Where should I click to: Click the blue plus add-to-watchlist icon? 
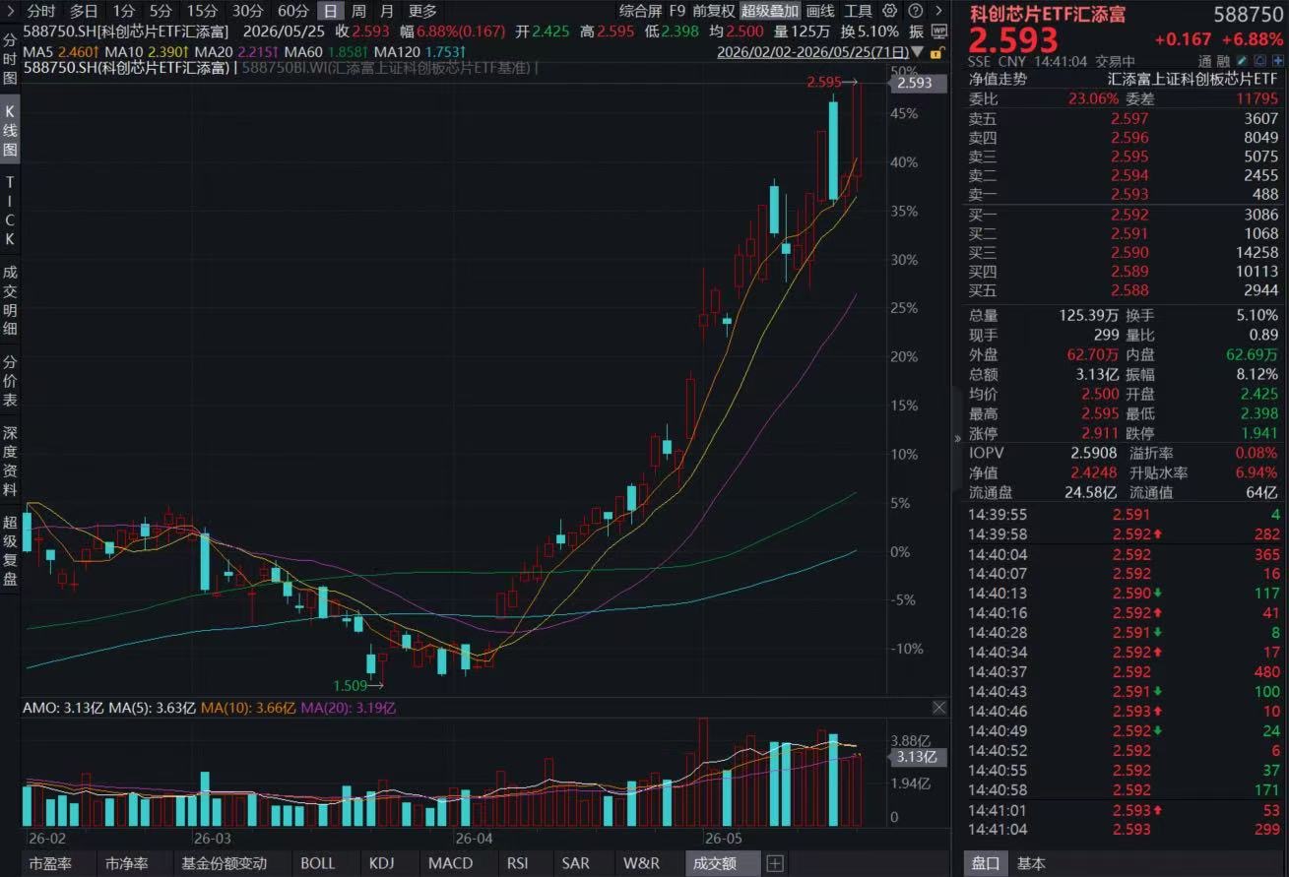[x=1277, y=61]
